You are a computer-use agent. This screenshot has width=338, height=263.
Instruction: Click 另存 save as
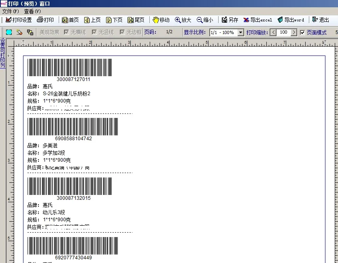coord(230,20)
